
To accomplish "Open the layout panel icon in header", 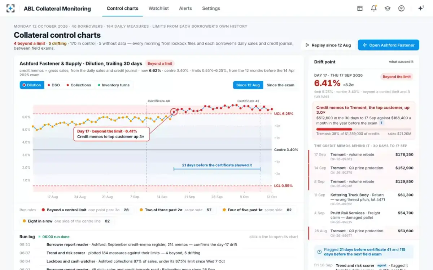I will pos(360,8).
